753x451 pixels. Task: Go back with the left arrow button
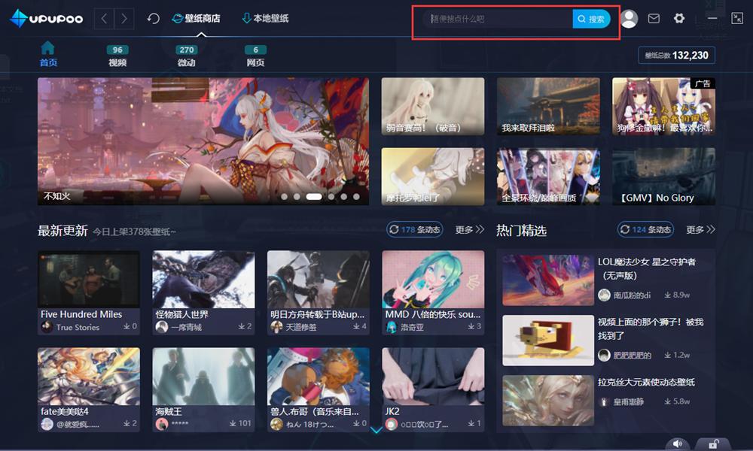[104, 19]
